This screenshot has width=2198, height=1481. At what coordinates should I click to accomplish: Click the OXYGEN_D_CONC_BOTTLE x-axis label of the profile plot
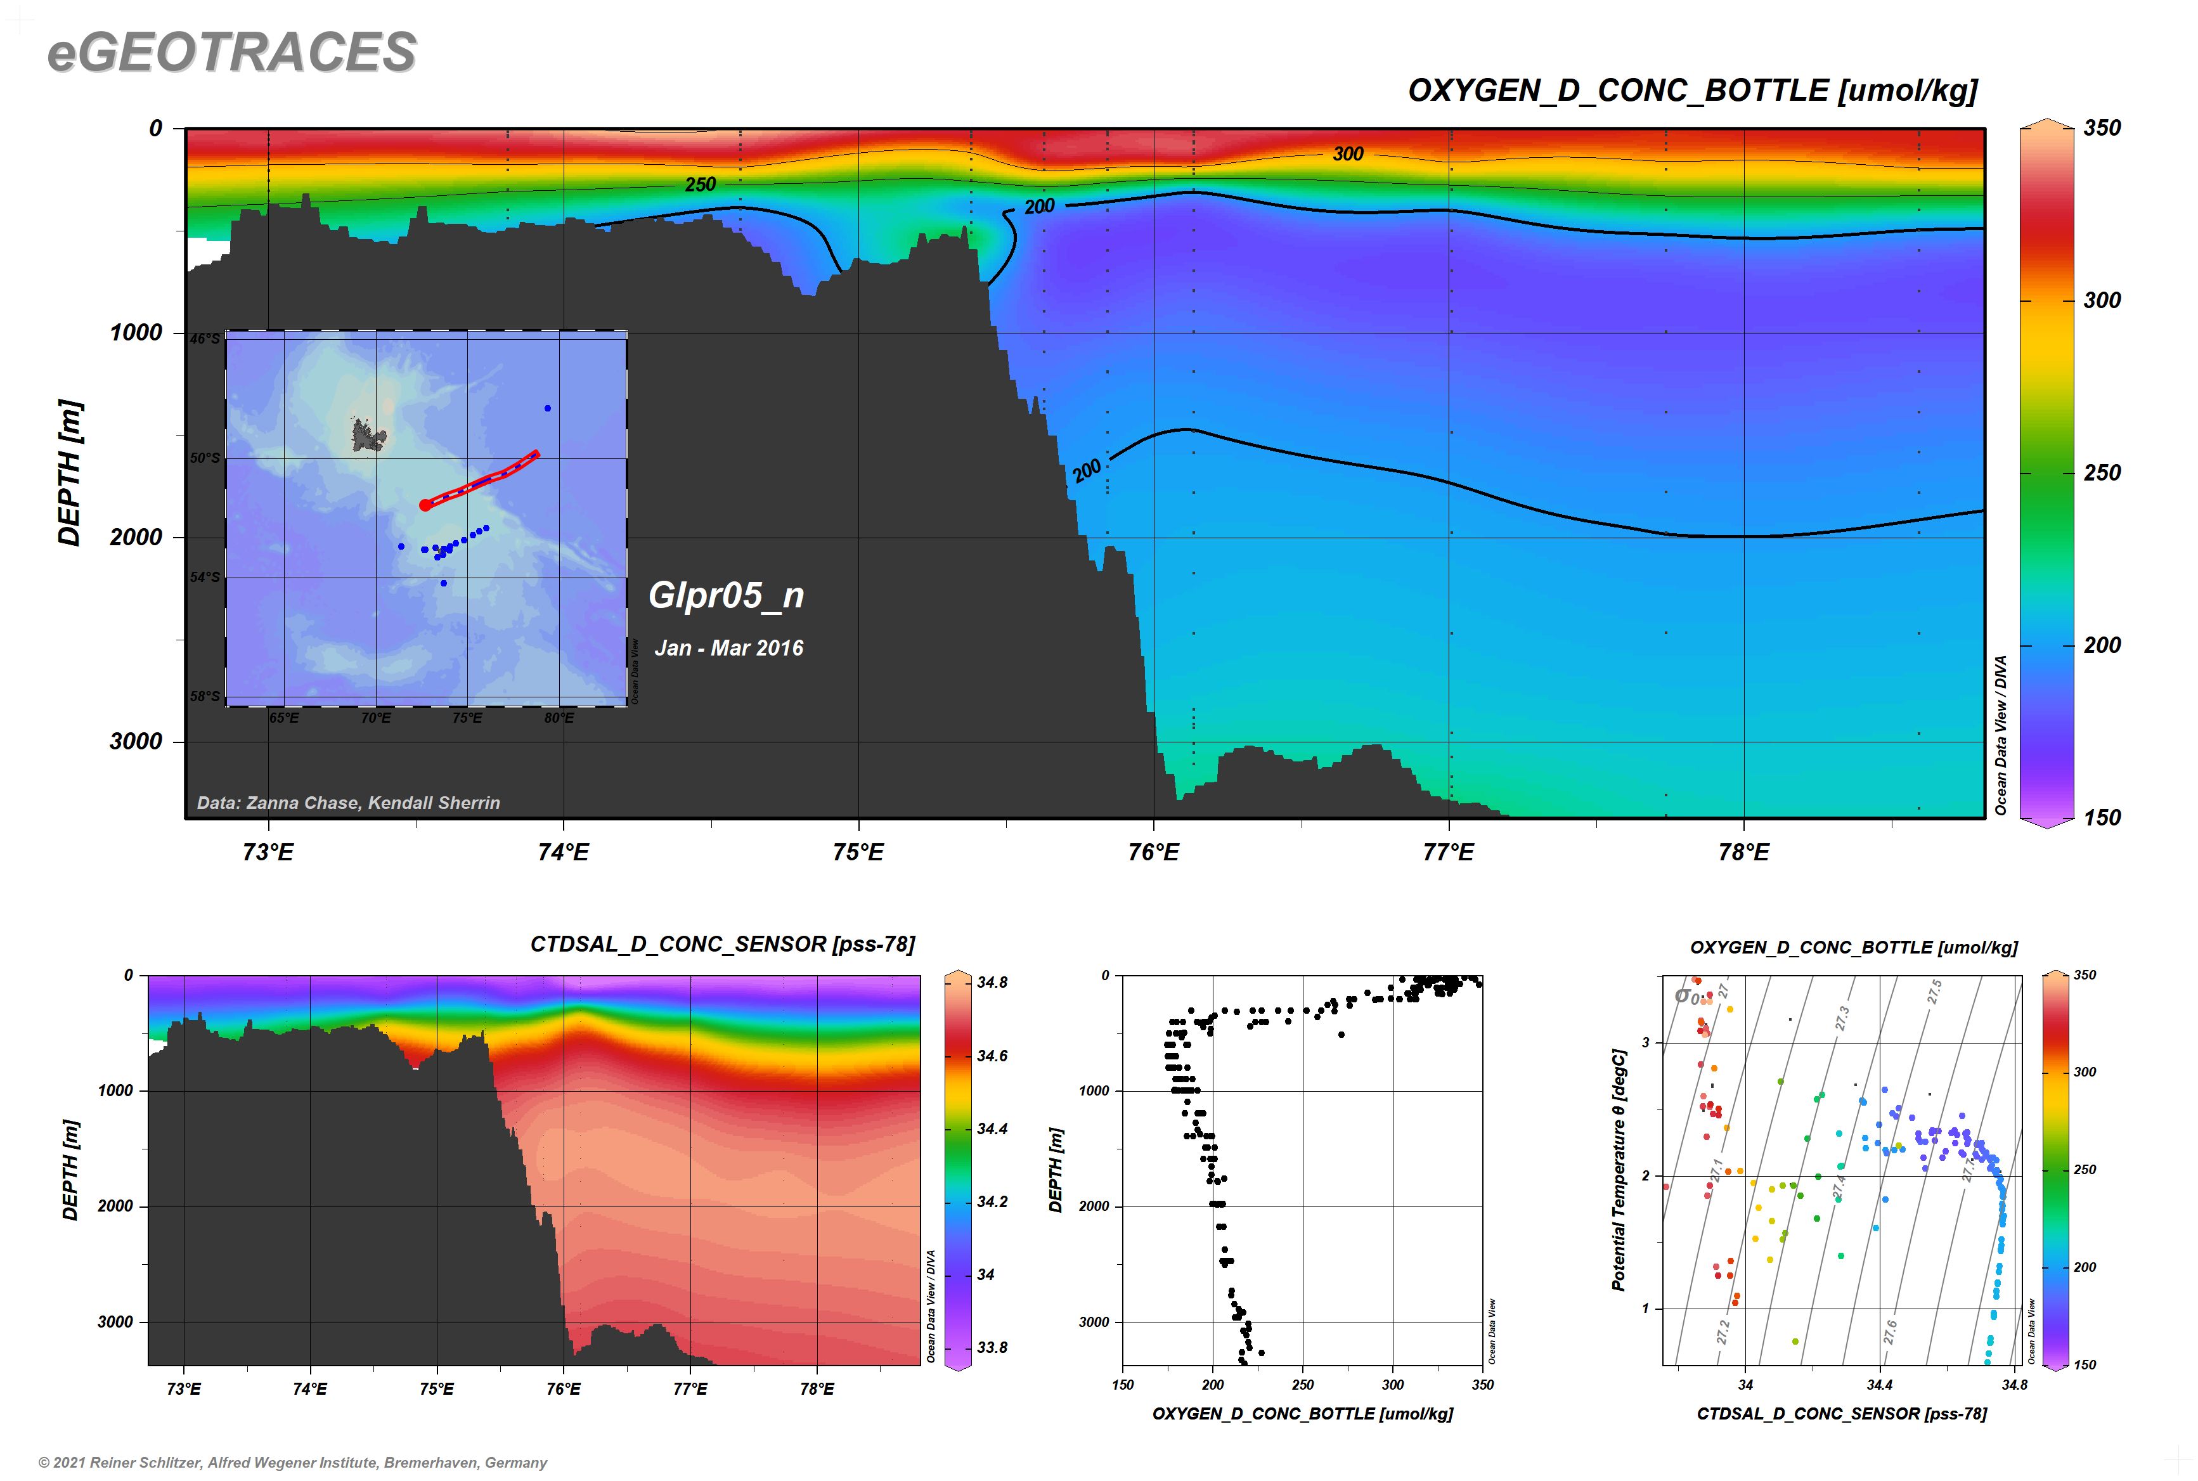coord(1303,1414)
